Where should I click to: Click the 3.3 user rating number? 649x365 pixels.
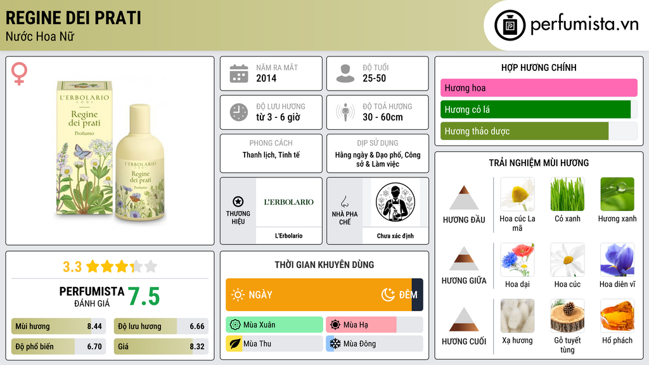72,267
